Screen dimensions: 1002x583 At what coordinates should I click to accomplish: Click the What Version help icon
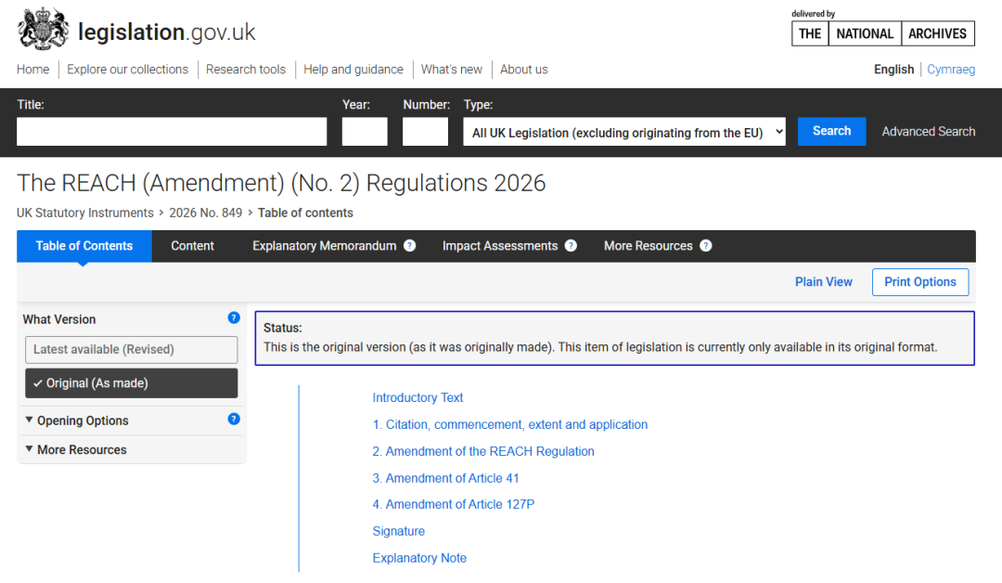tap(234, 317)
